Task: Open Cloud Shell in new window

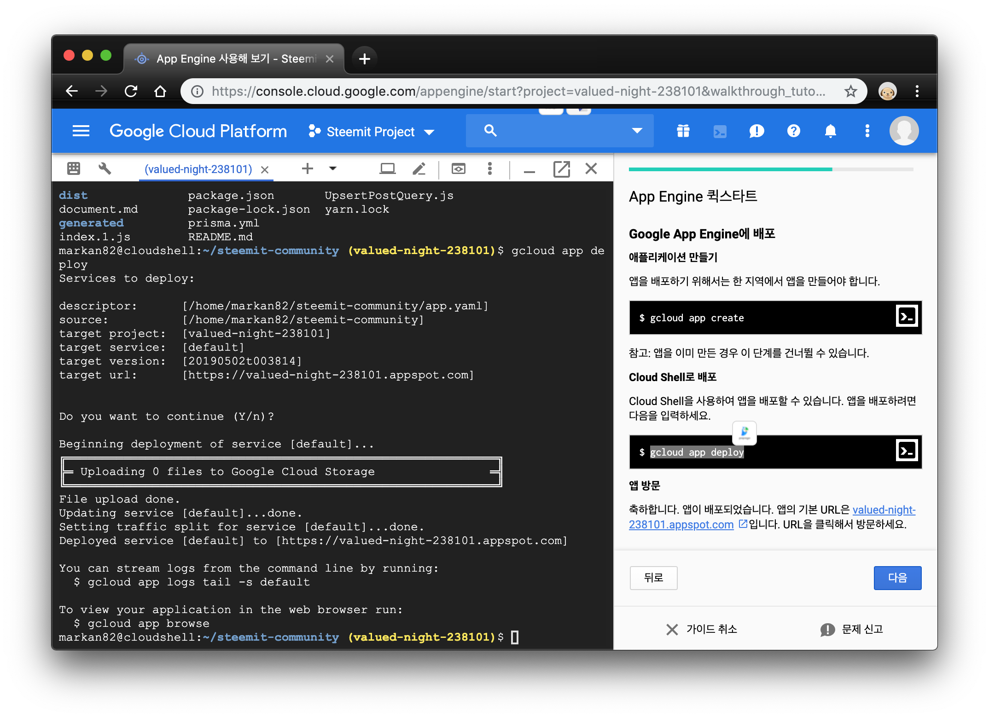Action: point(561,169)
